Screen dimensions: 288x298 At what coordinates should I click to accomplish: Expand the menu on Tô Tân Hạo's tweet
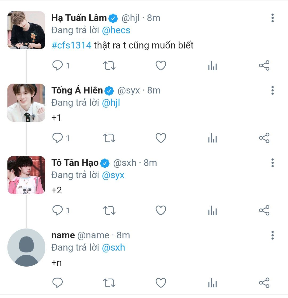pyautogui.click(x=272, y=163)
